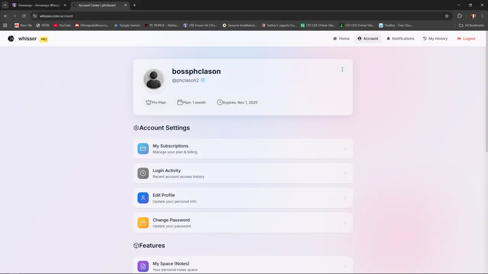Image resolution: width=488 pixels, height=274 pixels.
Task: Click the clock icon beside Expires date
Action: [220, 102]
